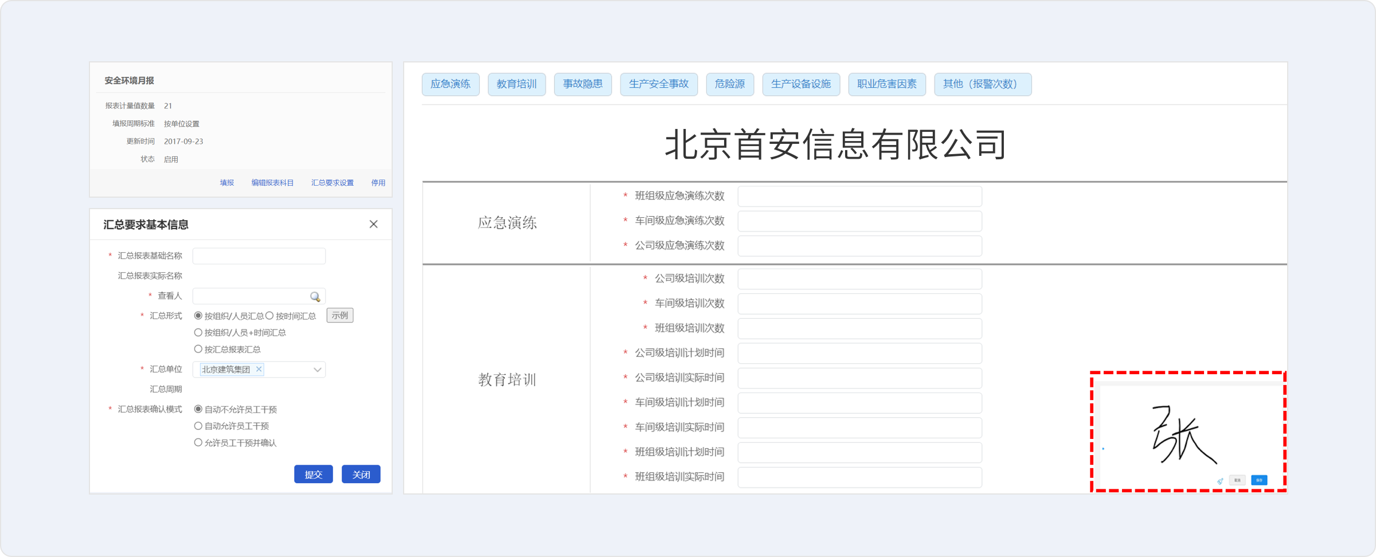Click the 车间级培训次数 input field
The height and width of the screenshot is (557, 1376).
point(859,304)
